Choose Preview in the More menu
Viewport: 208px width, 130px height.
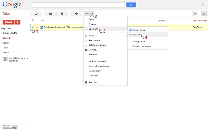click(106, 24)
